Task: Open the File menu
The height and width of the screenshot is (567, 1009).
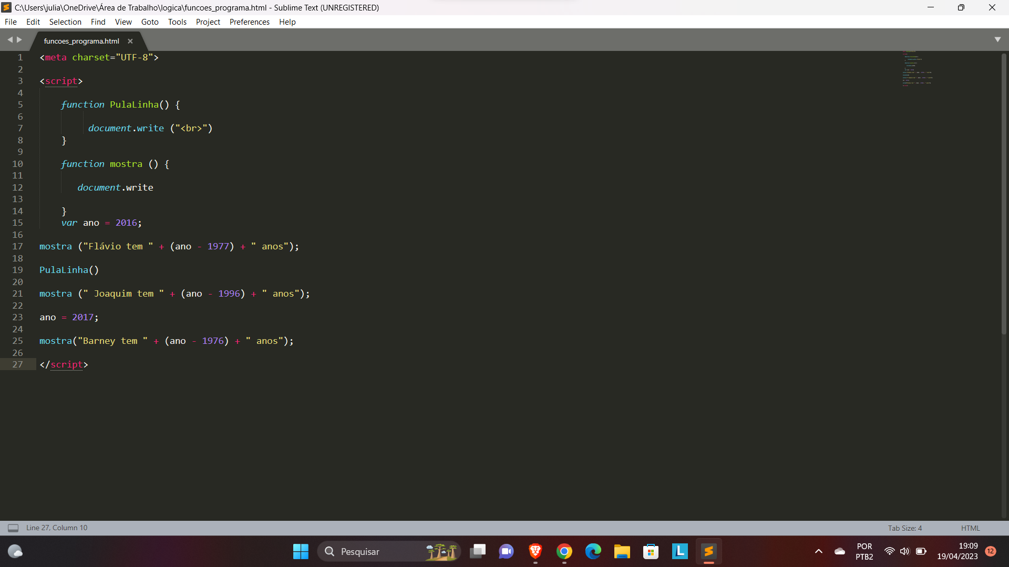Action: tap(11, 22)
